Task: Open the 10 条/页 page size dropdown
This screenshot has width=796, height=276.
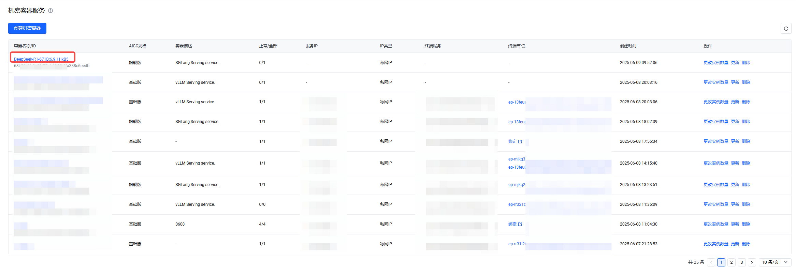Action: [x=775, y=262]
